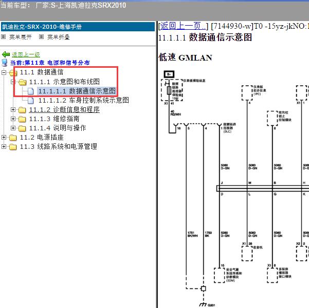Click the 凯迪拉克-SRX-2010-维修手册 title bar
The image size is (309, 308).
tap(78, 27)
